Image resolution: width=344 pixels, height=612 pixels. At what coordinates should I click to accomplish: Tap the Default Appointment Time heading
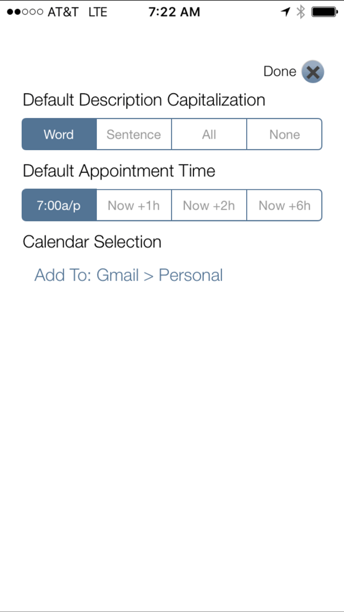(118, 171)
